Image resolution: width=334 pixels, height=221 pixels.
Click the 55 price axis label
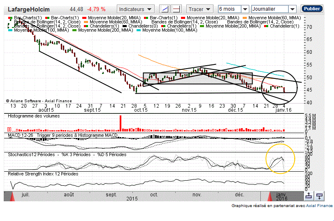click(309, 65)
